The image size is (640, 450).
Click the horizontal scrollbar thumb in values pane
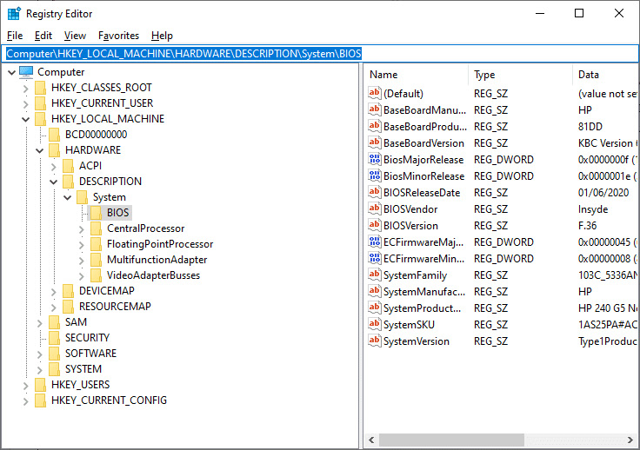(451, 440)
